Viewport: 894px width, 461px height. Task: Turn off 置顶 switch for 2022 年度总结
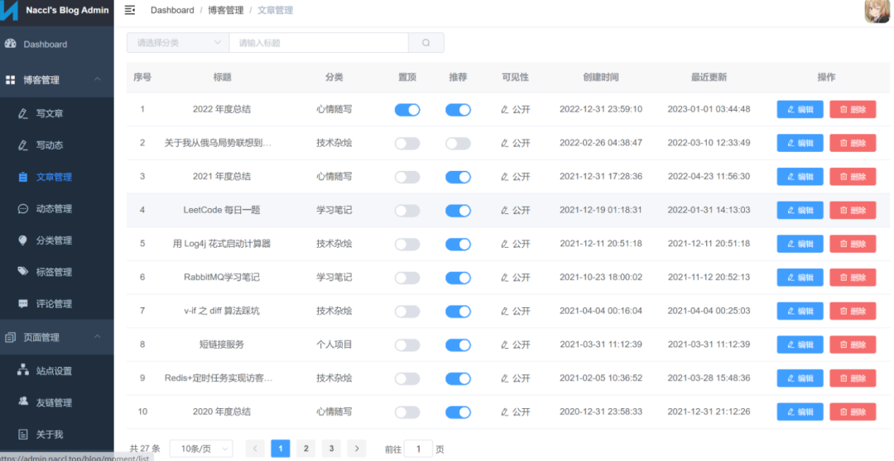pyautogui.click(x=407, y=110)
